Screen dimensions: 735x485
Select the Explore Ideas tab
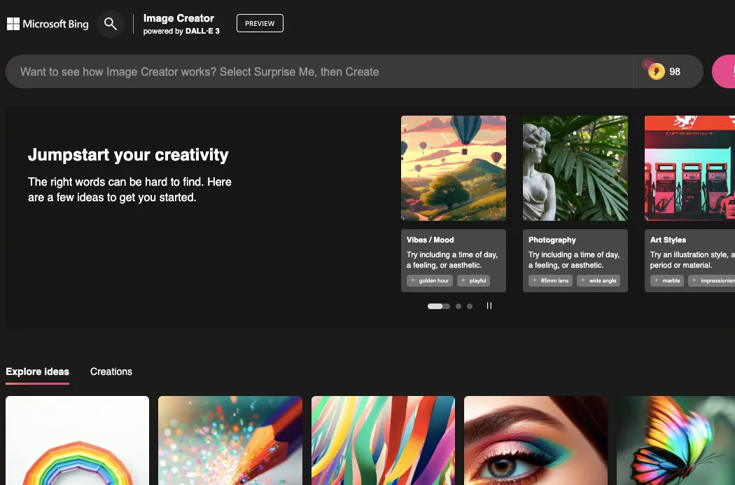point(37,371)
